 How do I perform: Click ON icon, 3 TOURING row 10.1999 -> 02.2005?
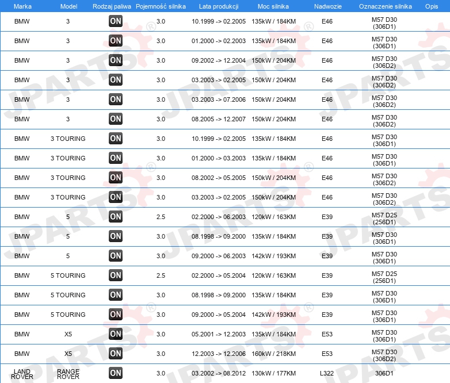point(116,138)
